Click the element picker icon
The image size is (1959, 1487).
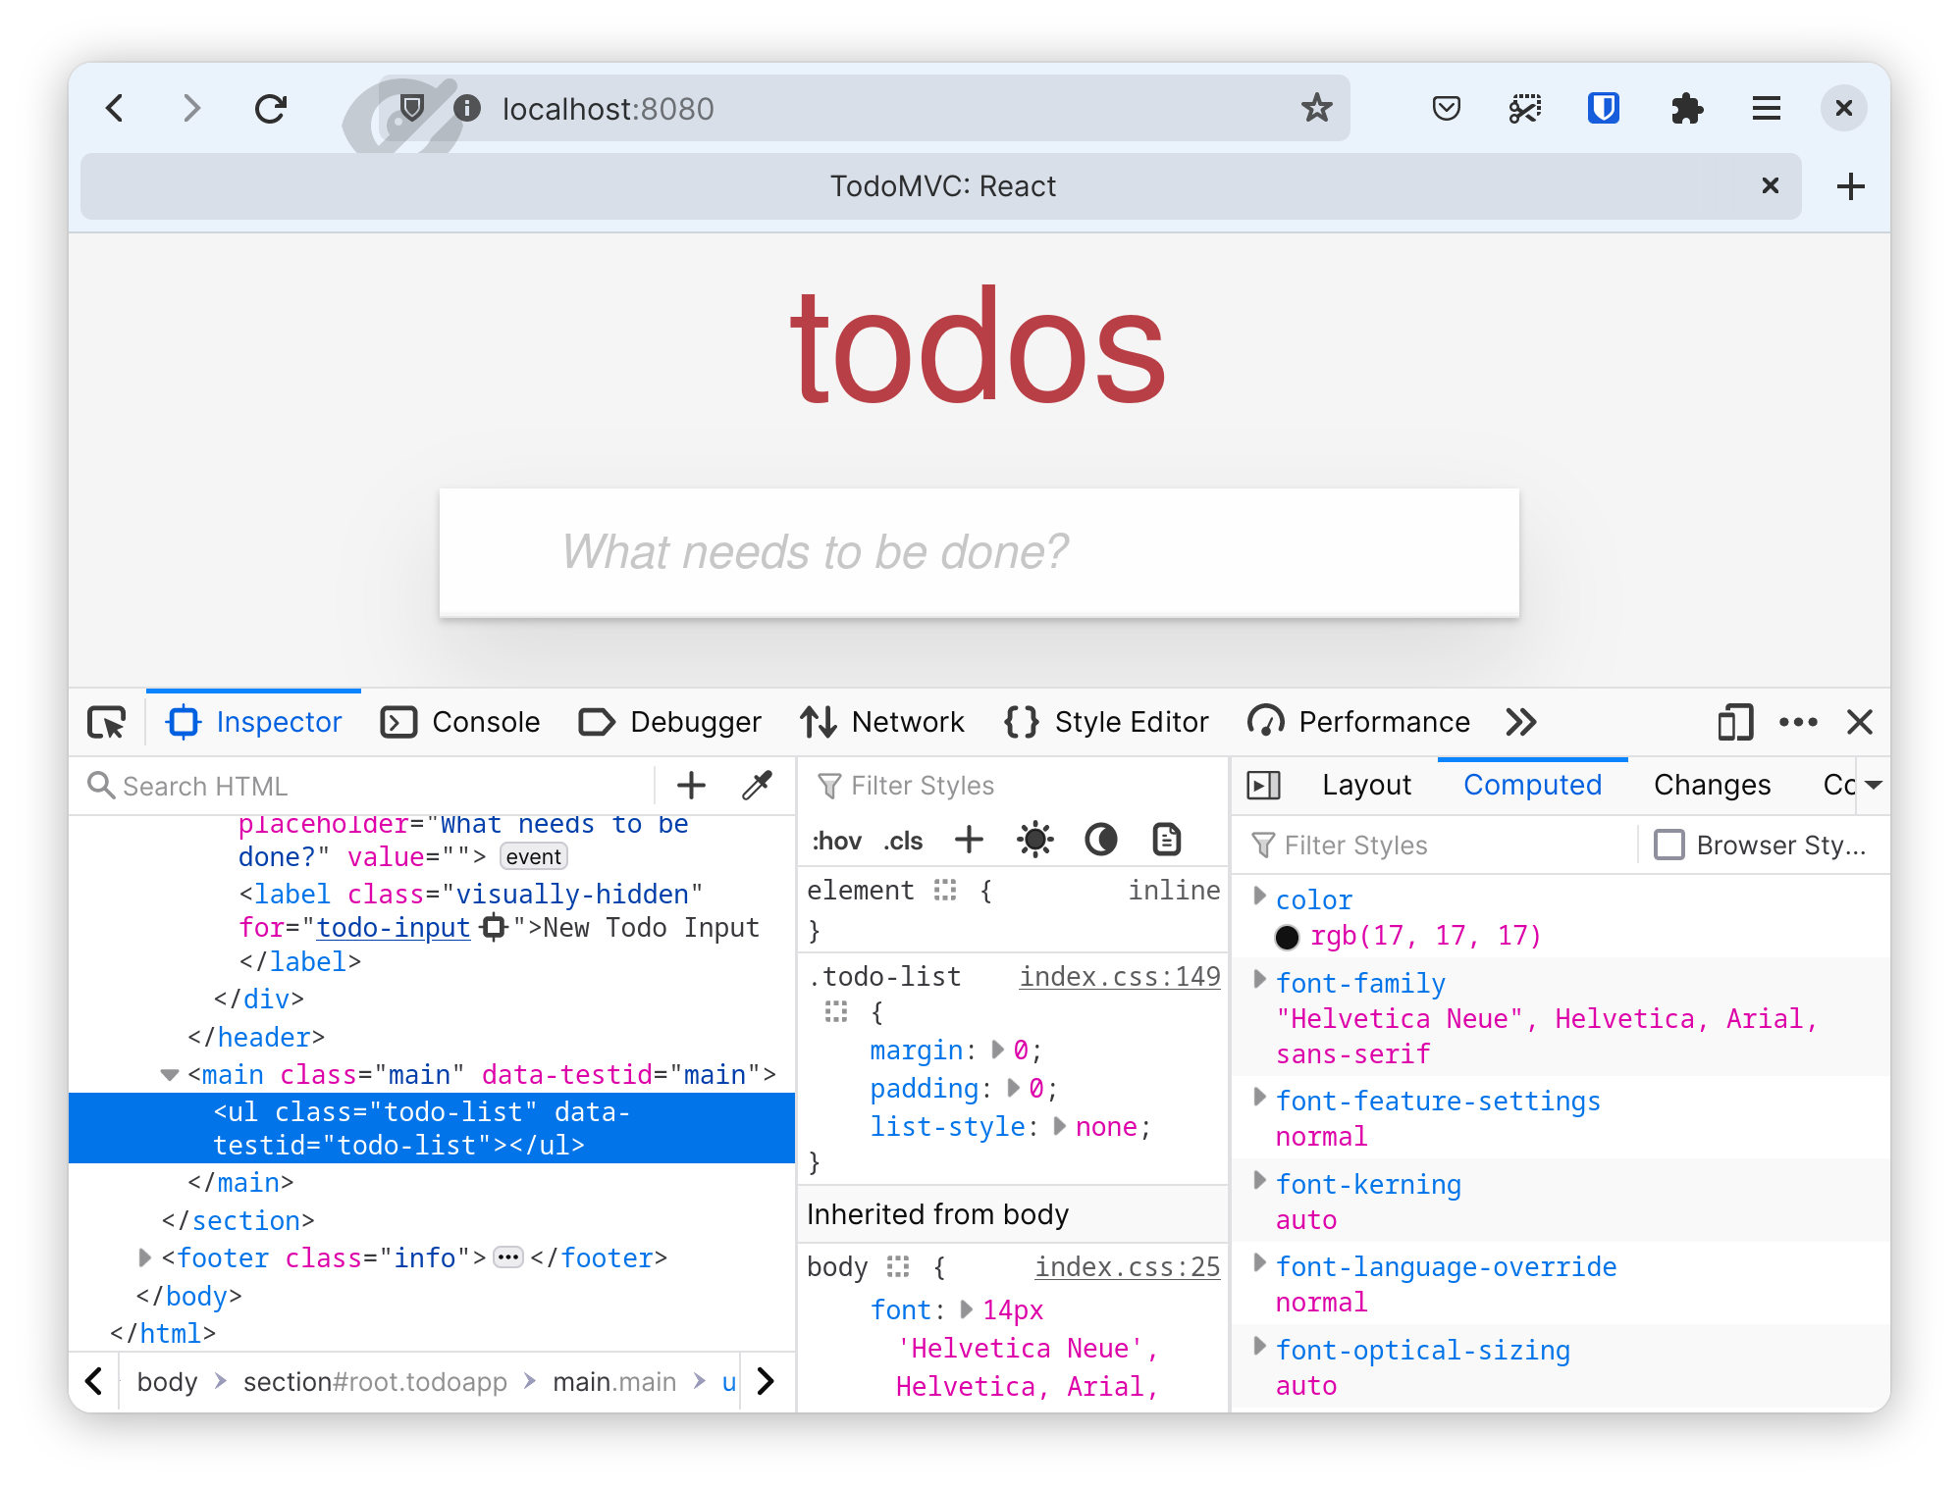(x=107, y=723)
